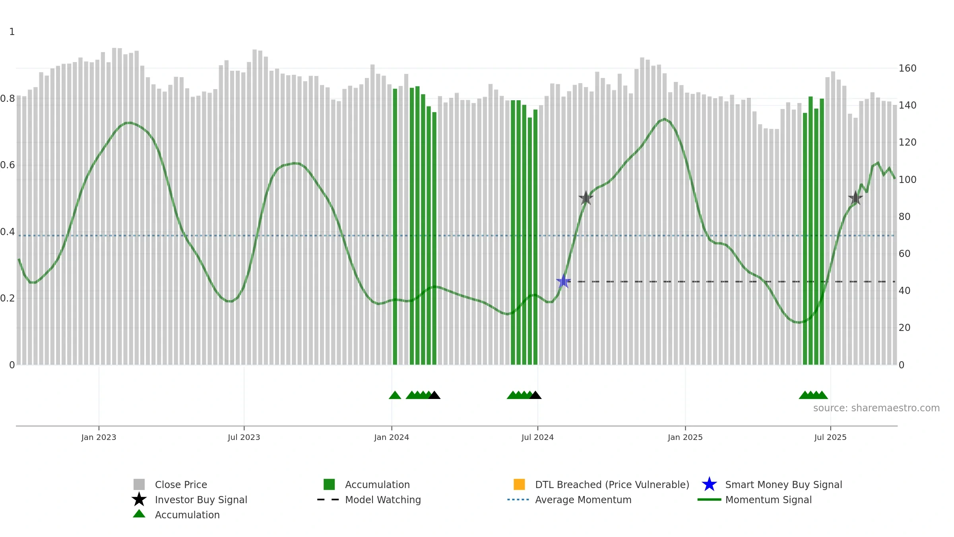Click the green accumulation triangles near Jun 2025
954x537 pixels.
(x=813, y=395)
